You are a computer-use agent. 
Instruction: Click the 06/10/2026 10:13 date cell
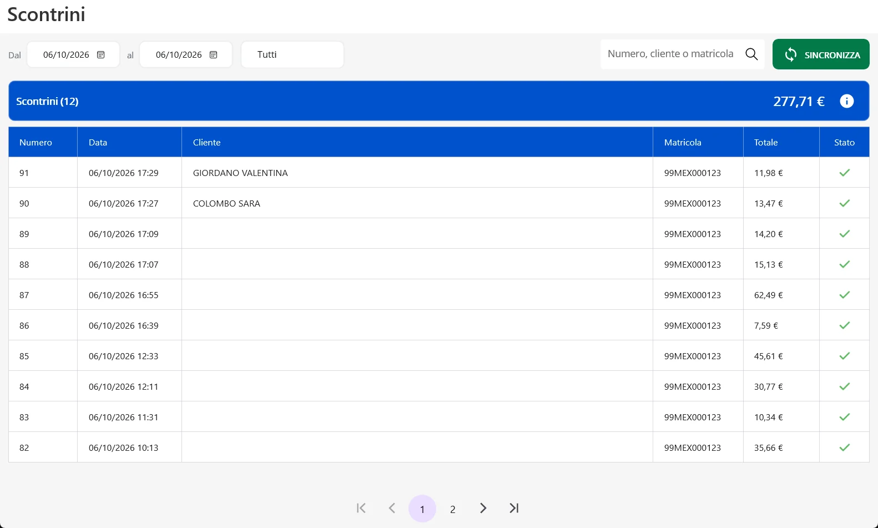(129, 447)
